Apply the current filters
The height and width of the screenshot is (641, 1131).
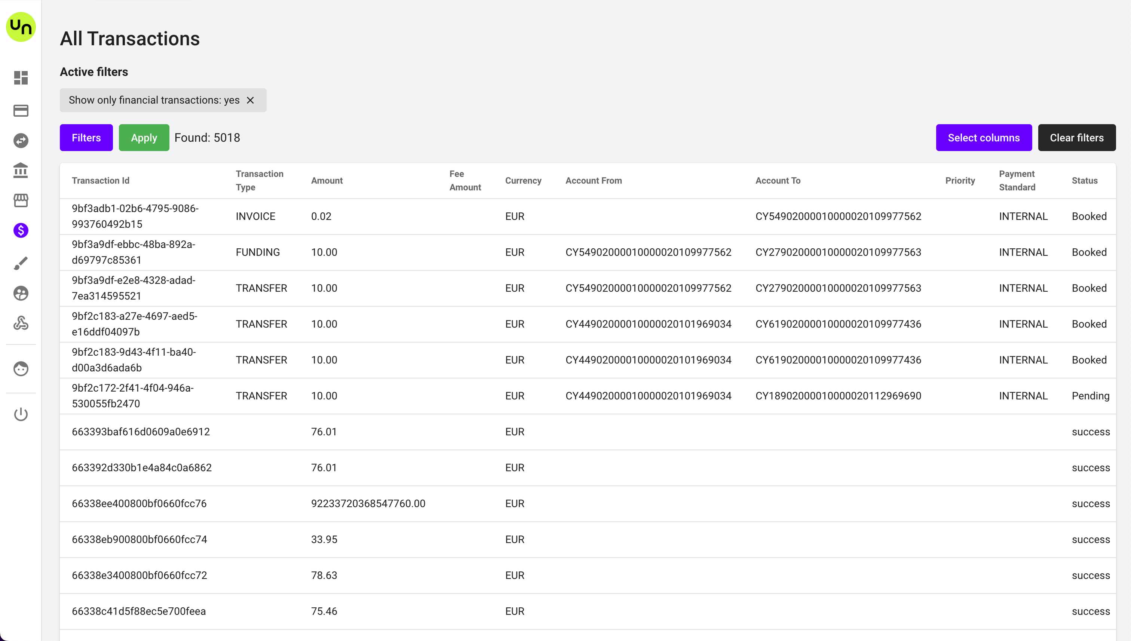pos(144,138)
